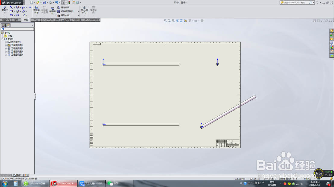This screenshot has width=334, height=187.
Task: Switch to the 视图布局 tab
Action: click(6, 20)
